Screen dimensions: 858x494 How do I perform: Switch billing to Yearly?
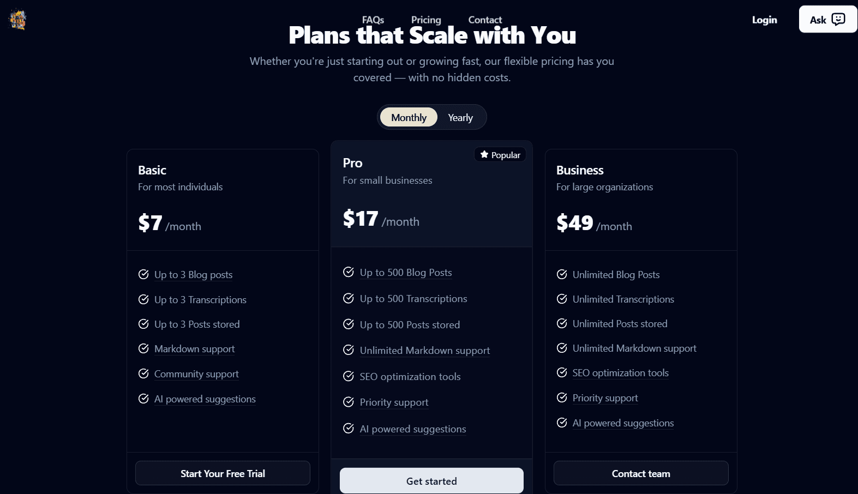[x=460, y=117]
